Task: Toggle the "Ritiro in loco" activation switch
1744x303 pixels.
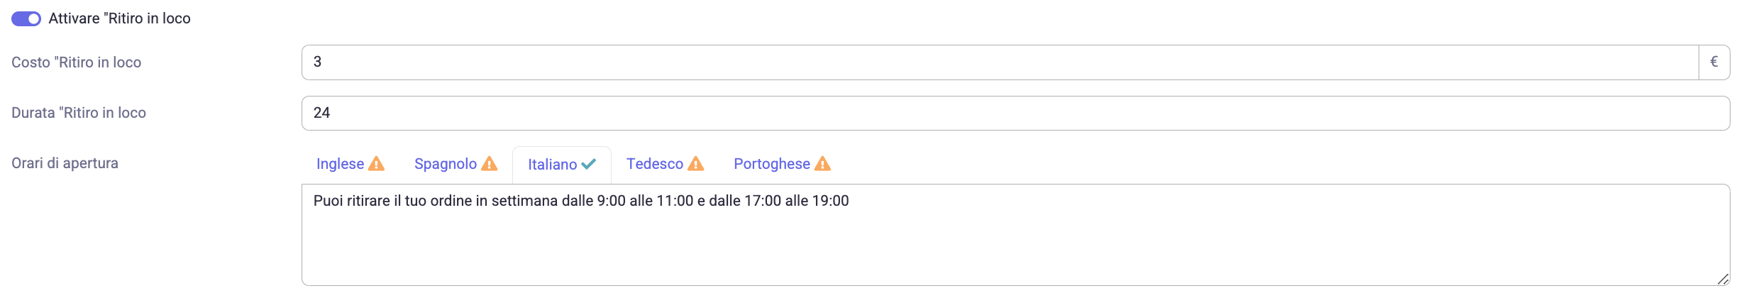Action: (26, 18)
